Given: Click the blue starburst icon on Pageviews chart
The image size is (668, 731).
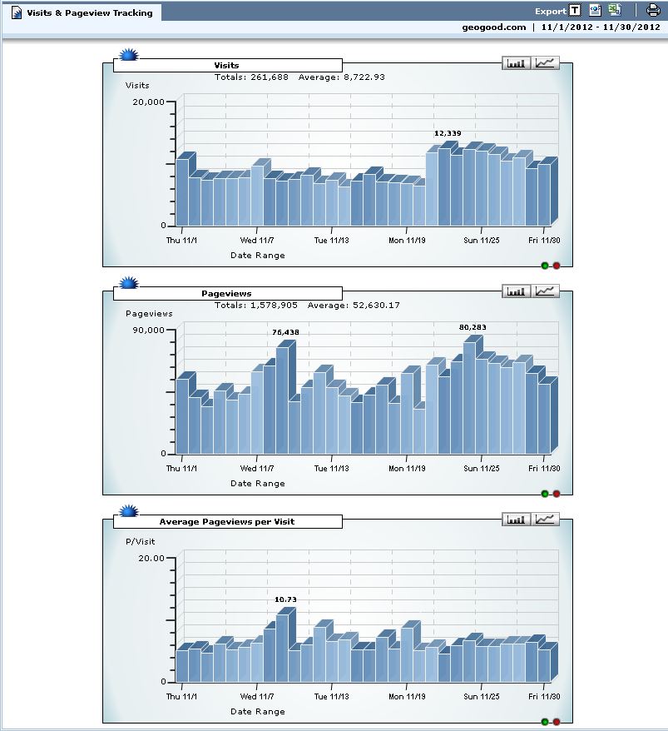Looking at the screenshot, I should pyautogui.click(x=128, y=285).
